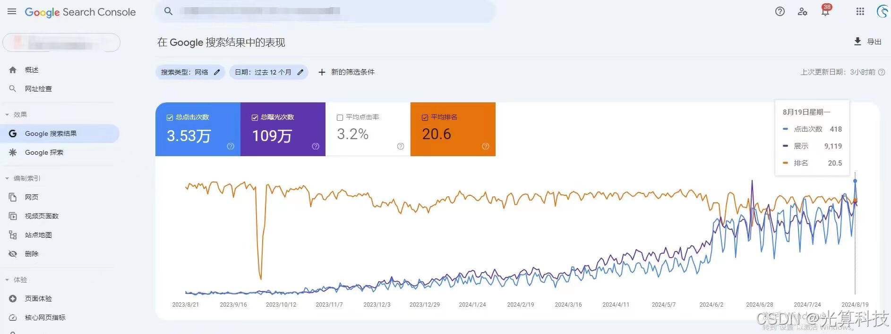The height and width of the screenshot is (334, 891).
Task: Open the help question mark icon
Action: (x=780, y=11)
